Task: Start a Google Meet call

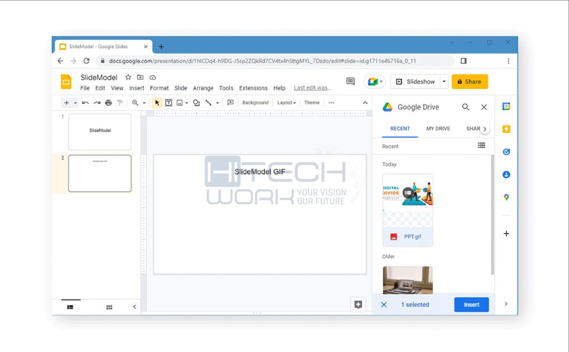Action: point(375,82)
